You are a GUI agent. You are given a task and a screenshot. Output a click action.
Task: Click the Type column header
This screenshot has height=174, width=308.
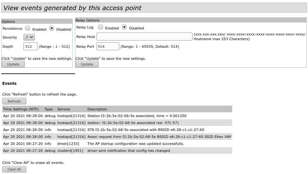coord(49,109)
